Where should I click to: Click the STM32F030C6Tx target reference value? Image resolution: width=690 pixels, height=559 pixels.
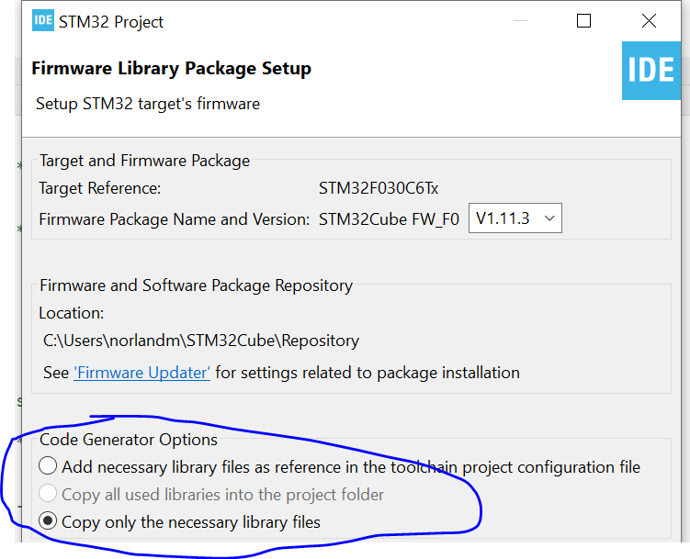[x=379, y=188]
